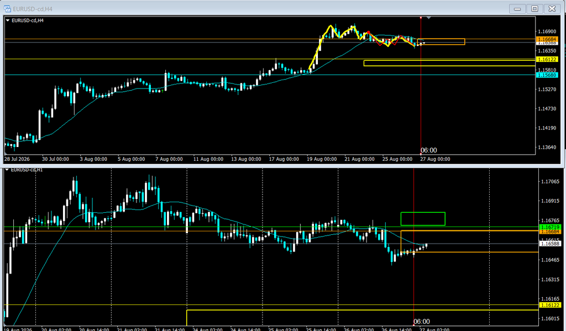
Task: Select the yellow rectangle on the H4 chart
Action: (449, 63)
